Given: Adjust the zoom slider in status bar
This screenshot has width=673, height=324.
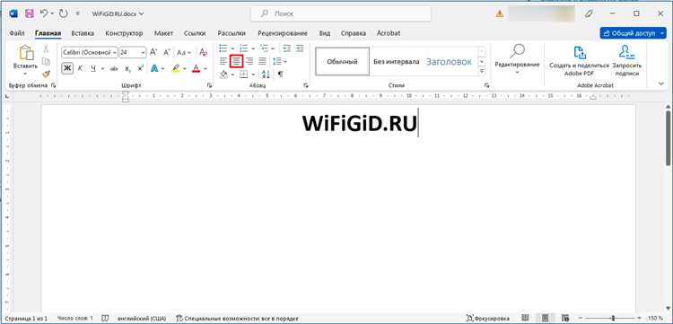Looking at the screenshot, I should click(x=610, y=318).
